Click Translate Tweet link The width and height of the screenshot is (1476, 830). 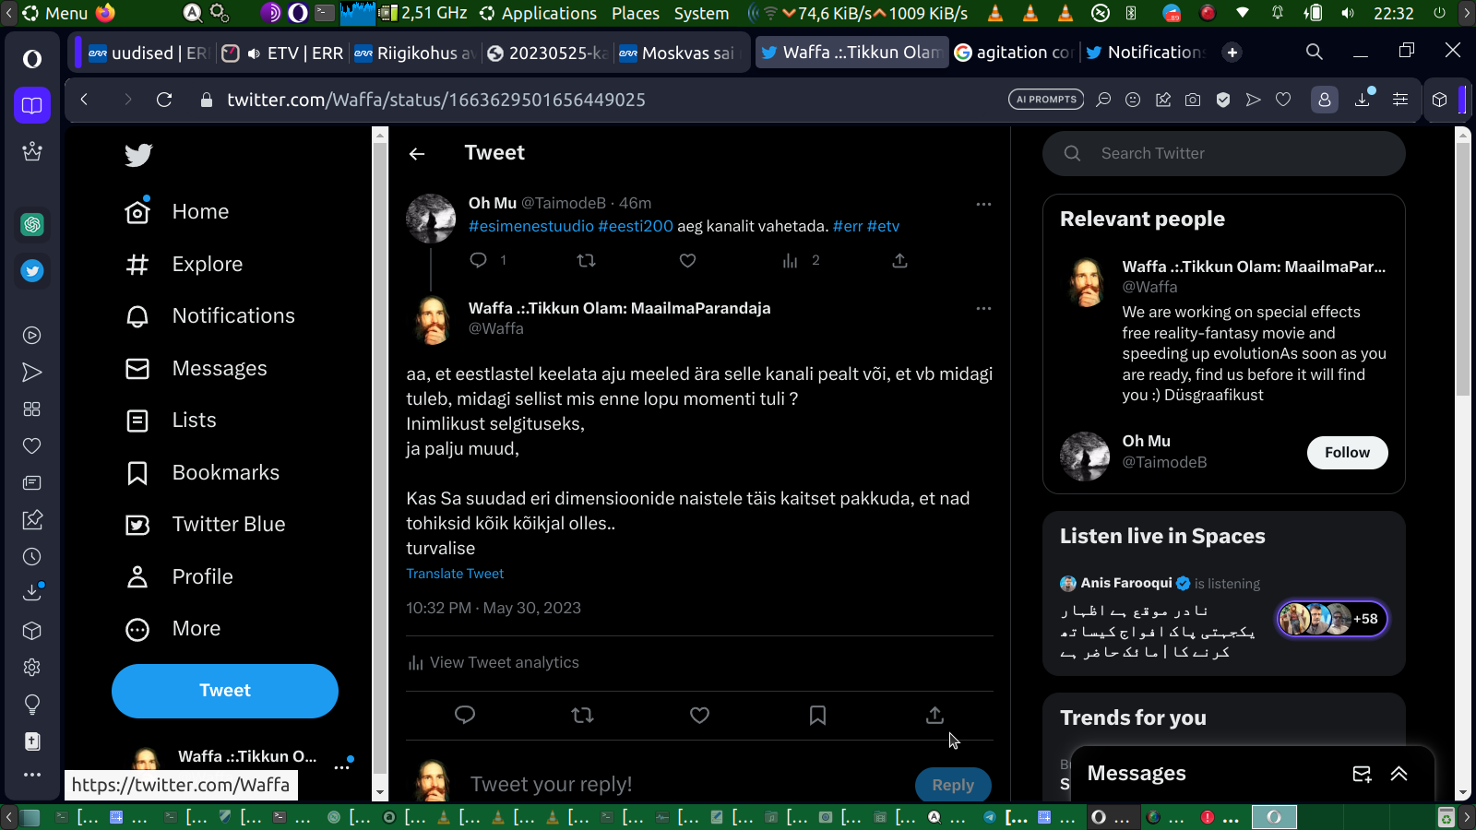point(455,574)
